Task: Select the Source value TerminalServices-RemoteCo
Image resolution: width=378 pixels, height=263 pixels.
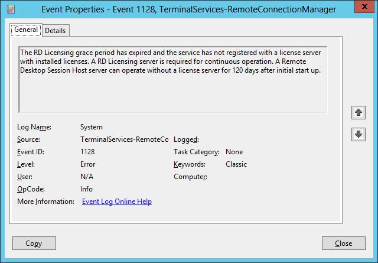Action: [124, 139]
